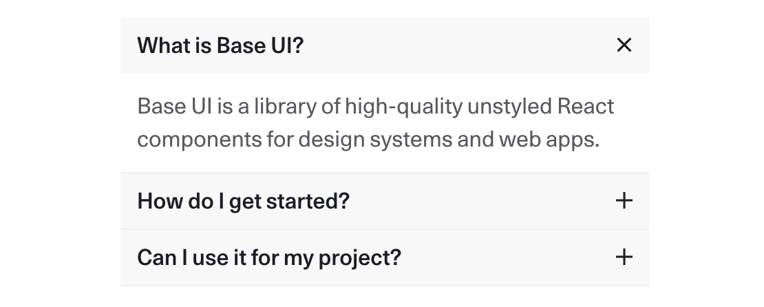Click the blank space in the Can I use it row
The height and width of the screenshot is (307, 764).
[x=508, y=257]
